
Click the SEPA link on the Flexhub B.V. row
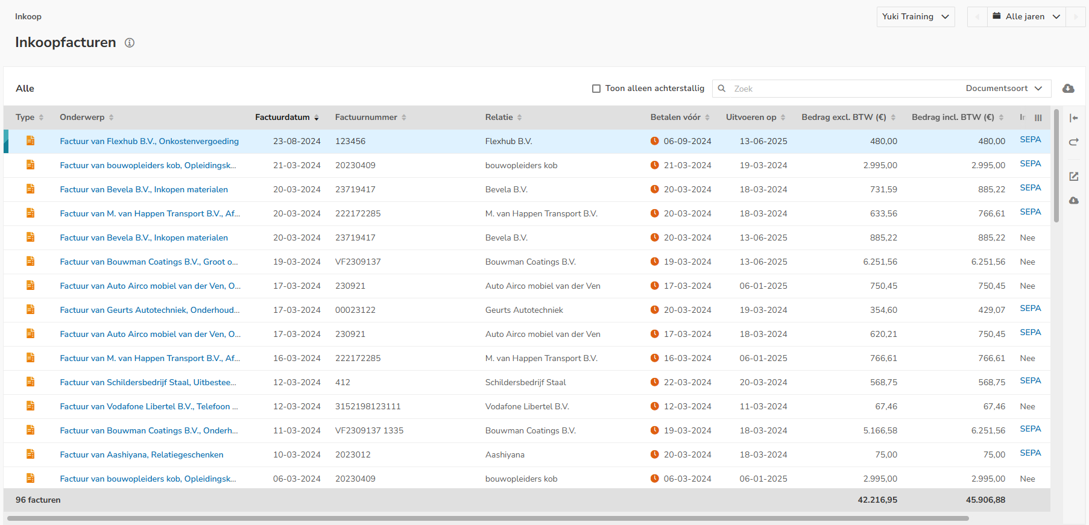tap(1031, 140)
